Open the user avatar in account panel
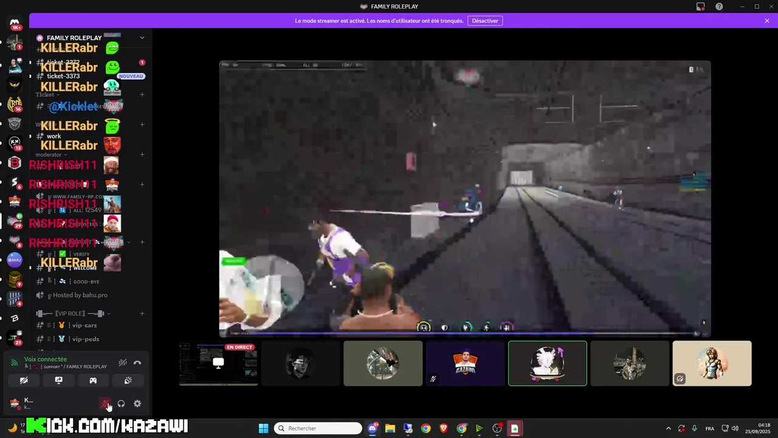The image size is (778, 438). point(15,403)
